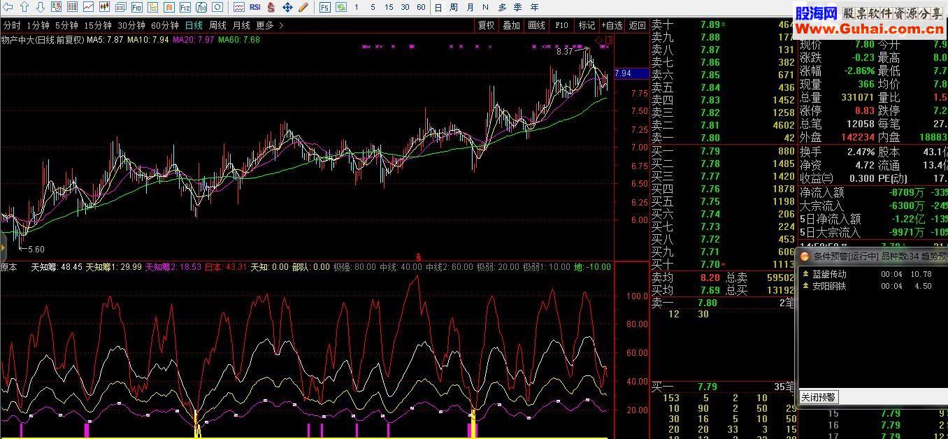Switch to the 60分钟 tab
Screen dimensions: 948x439
coord(165,25)
